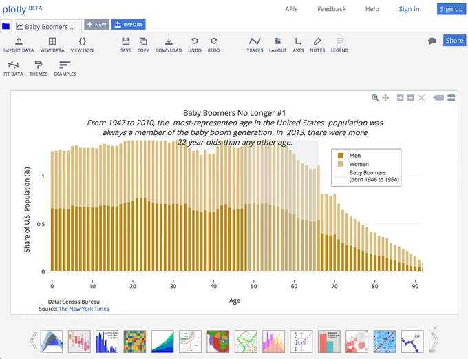The image size is (468, 359).
Task: Toggle the Baby Boomers legend entry
Action: click(367, 176)
